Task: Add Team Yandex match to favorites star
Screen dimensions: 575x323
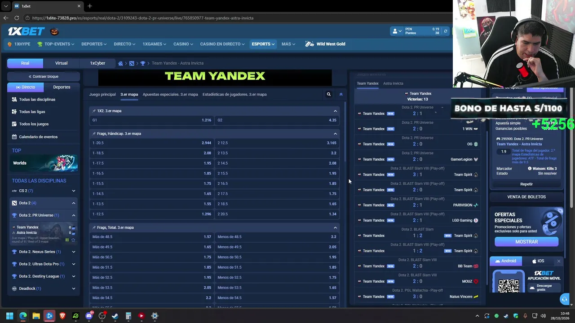Action: (73, 240)
